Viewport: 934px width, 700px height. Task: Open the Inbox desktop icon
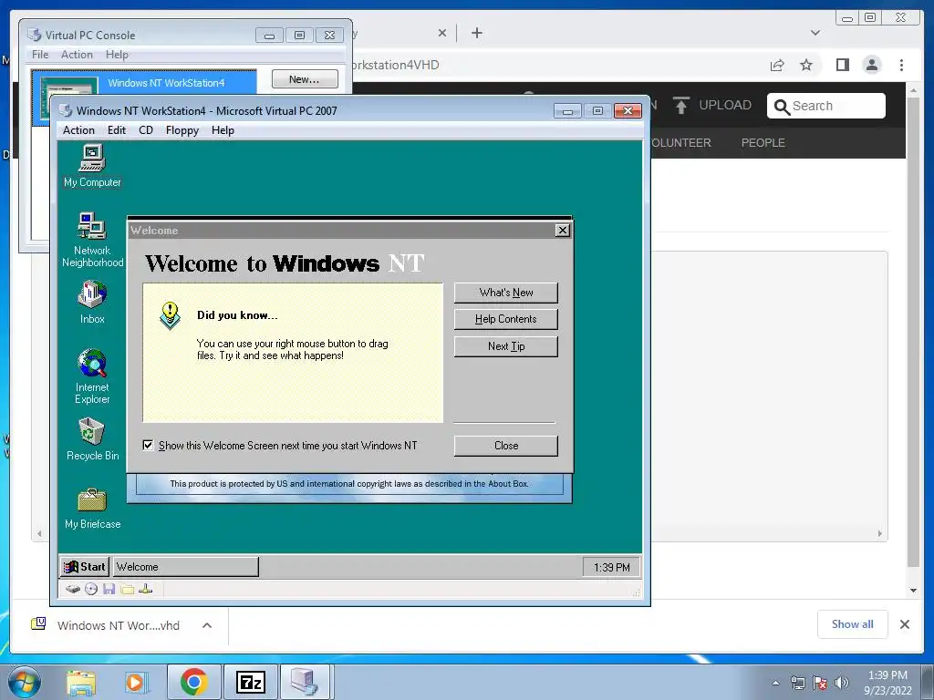pyautogui.click(x=92, y=303)
